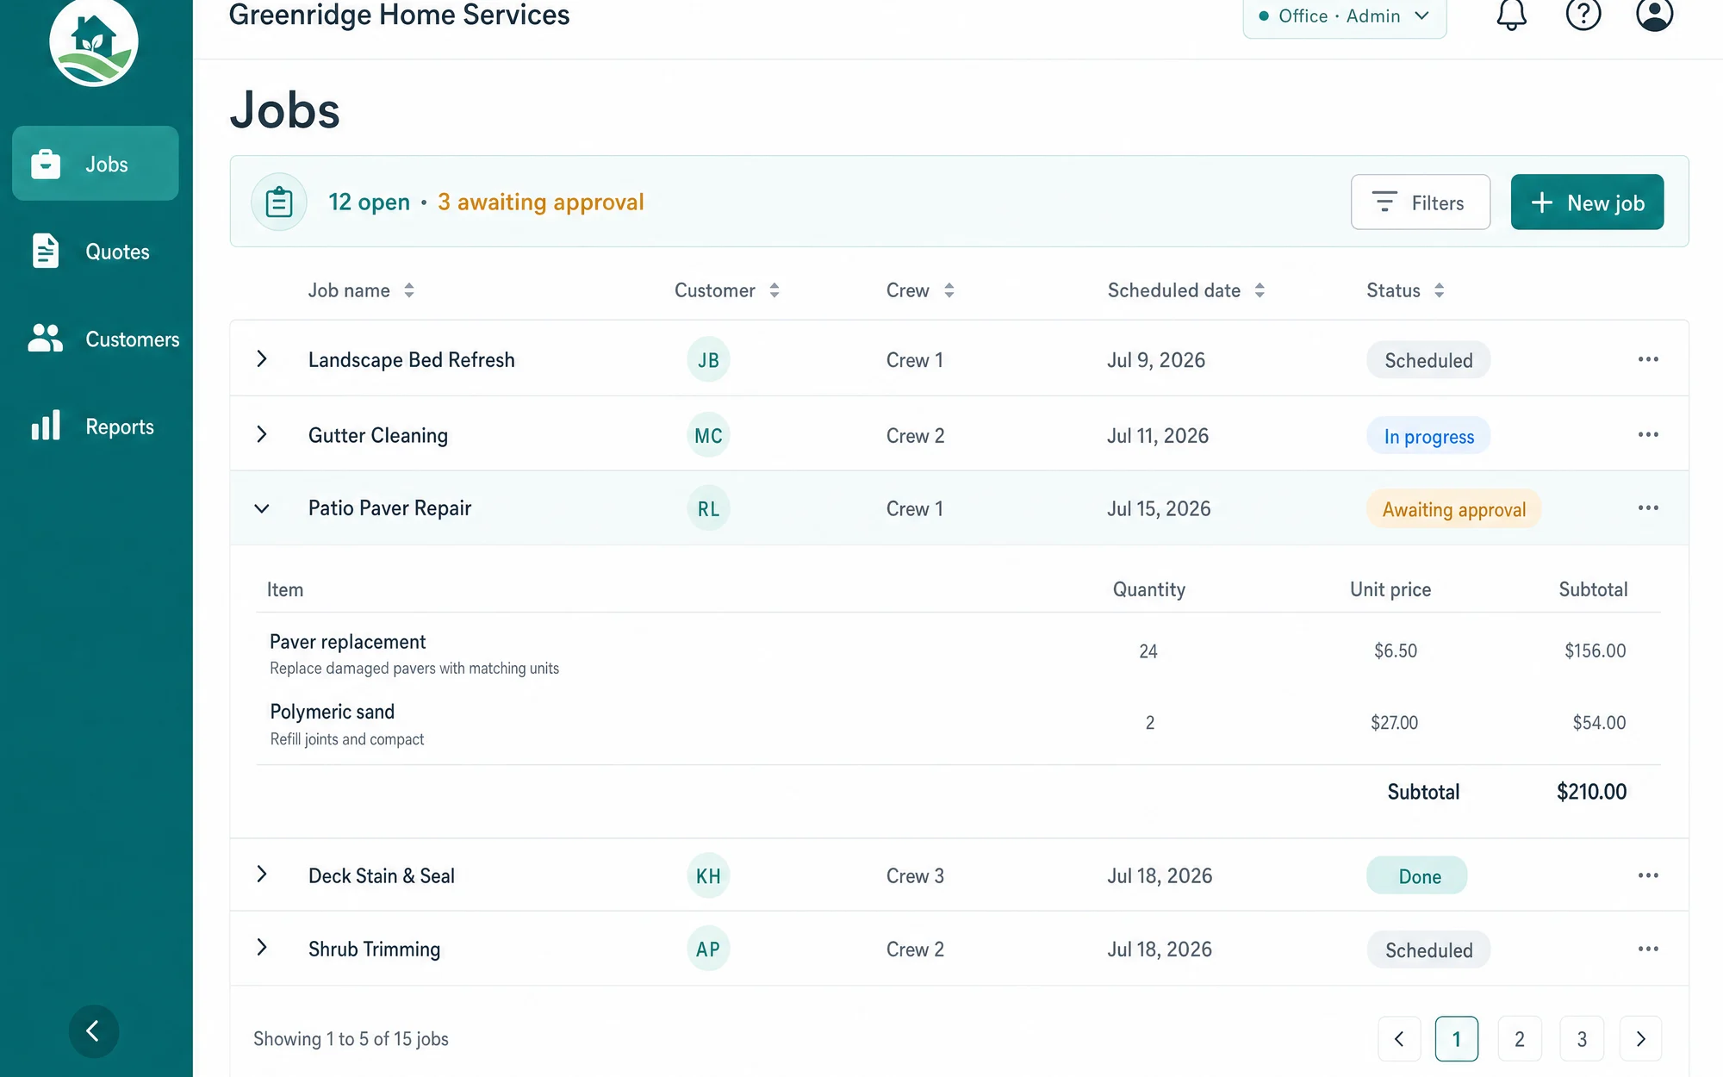
Task: Open the Filters button
Action: pyautogui.click(x=1421, y=202)
